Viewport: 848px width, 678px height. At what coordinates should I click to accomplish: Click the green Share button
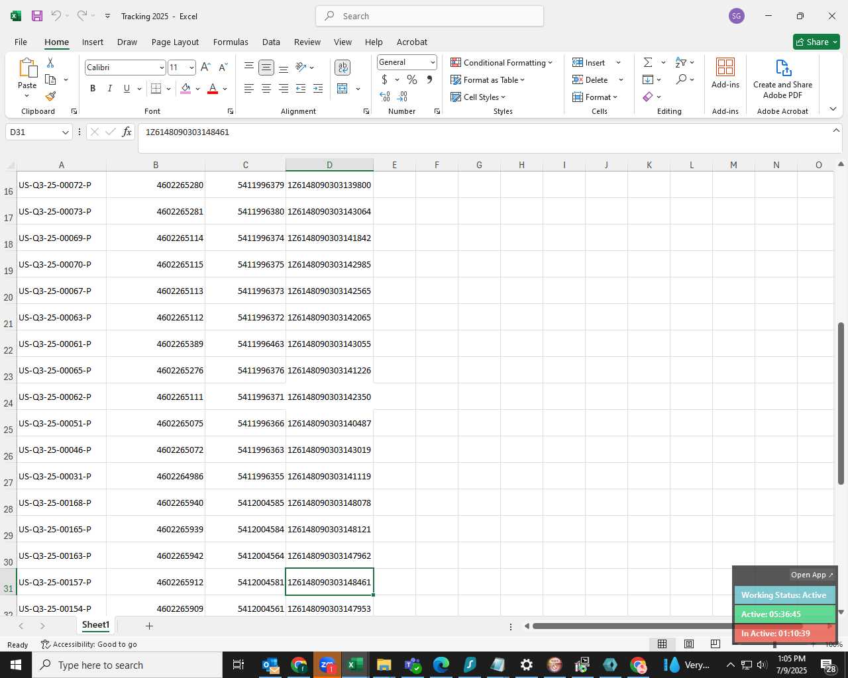click(816, 42)
